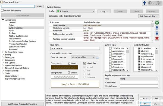Select Package member variable rule row
This screenshot has height=106, width=163.
point(100,39)
